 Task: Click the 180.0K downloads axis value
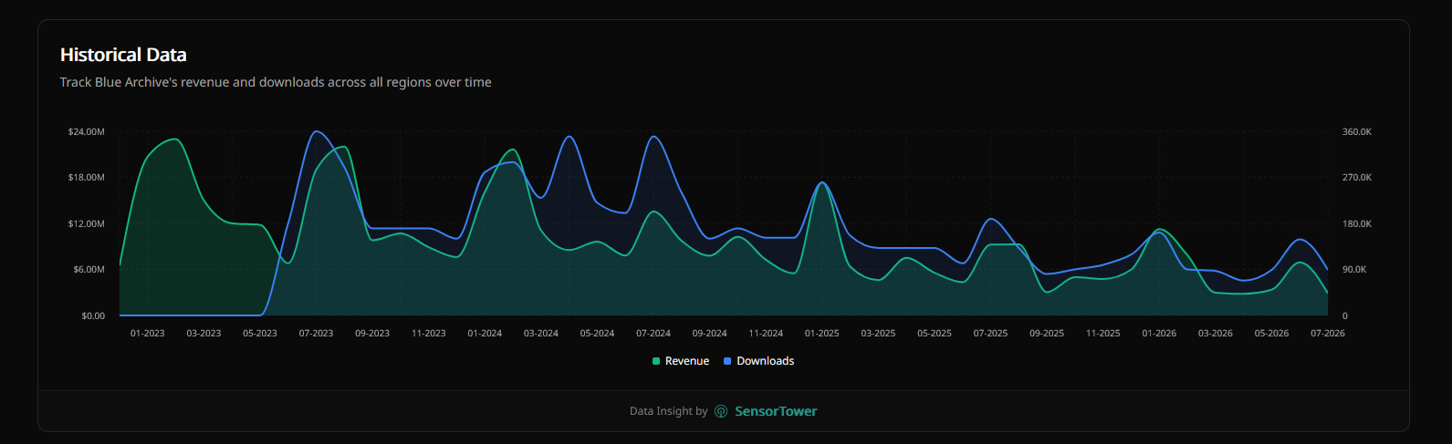(1357, 224)
